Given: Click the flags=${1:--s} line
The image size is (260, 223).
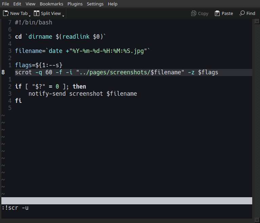Looking at the screenshot, I should pos(39,65).
